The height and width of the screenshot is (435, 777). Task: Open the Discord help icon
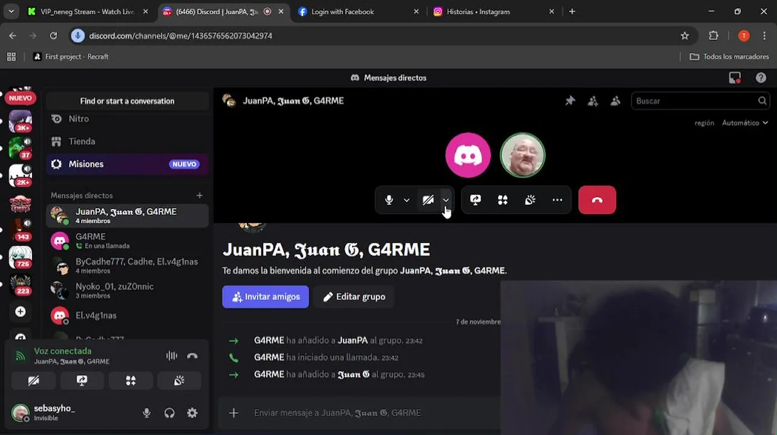(761, 78)
